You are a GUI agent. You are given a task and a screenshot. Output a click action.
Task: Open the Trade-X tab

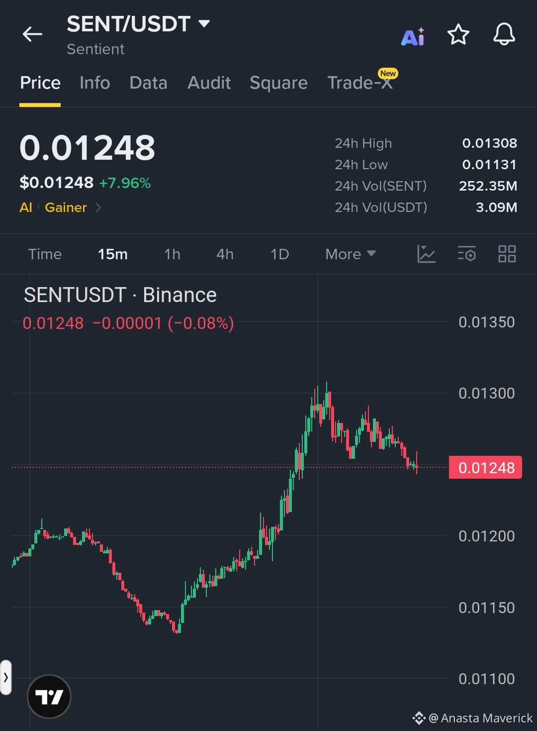[x=360, y=83]
